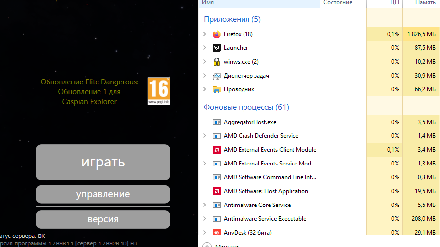Select the Диспетчер задач process name

click(x=246, y=76)
